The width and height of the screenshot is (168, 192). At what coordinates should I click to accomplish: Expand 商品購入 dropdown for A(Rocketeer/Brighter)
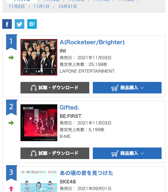coord(127,88)
